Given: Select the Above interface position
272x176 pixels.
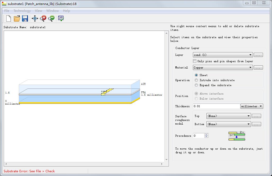Looking at the screenshot, I should pyautogui.click(x=196, y=94).
